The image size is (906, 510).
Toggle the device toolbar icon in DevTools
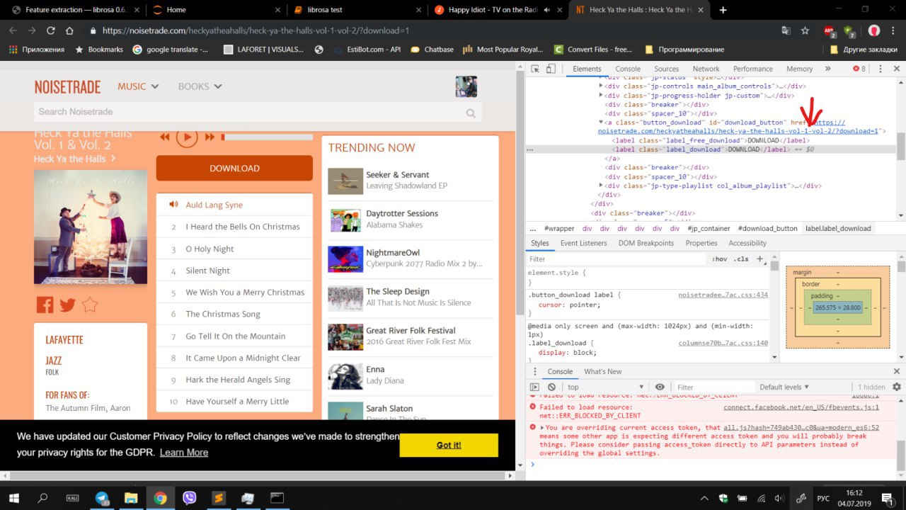point(551,69)
